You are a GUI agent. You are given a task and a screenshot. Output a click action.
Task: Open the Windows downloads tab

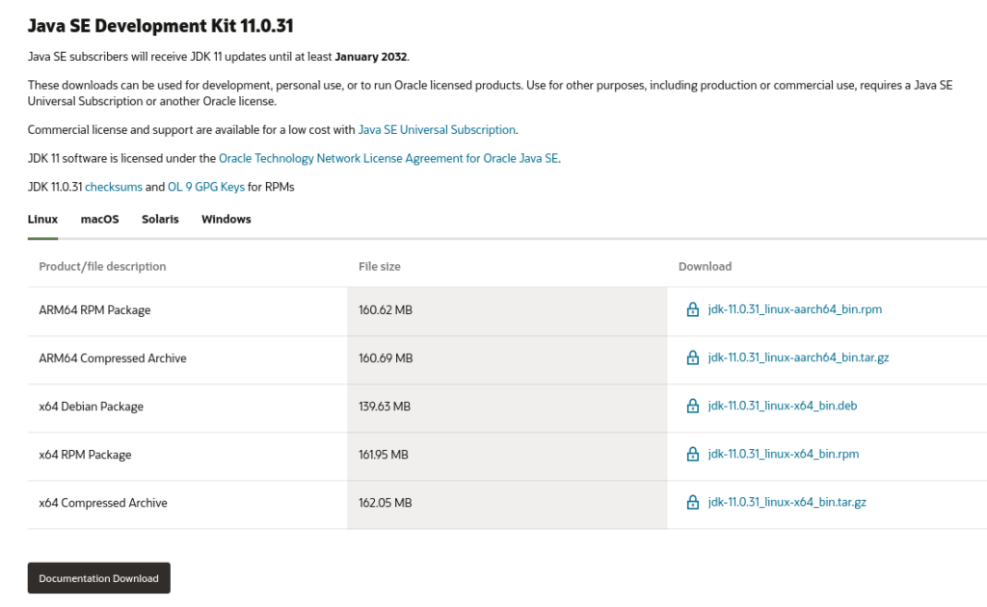click(226, 220)
